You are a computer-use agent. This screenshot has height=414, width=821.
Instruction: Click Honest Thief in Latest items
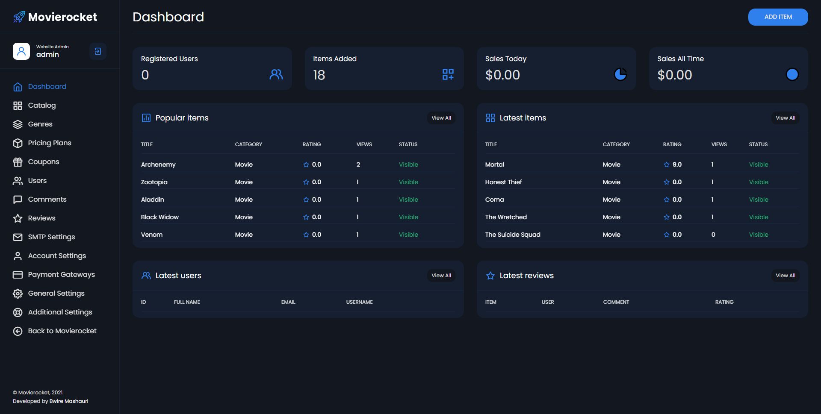(x=503, y=182)
